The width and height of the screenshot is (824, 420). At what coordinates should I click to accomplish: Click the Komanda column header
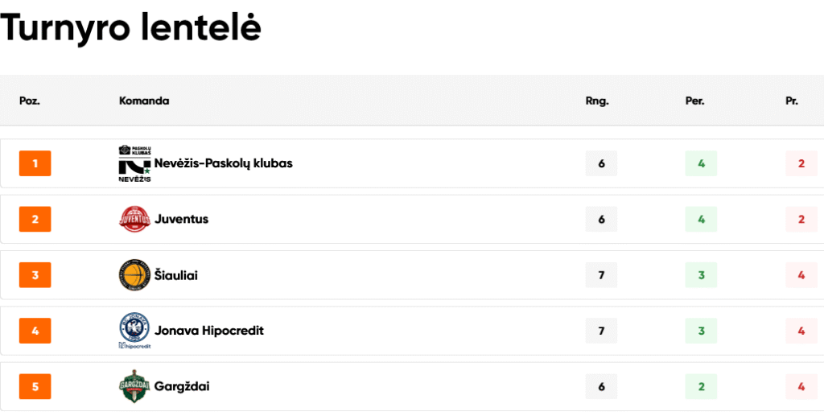(144, 101)
